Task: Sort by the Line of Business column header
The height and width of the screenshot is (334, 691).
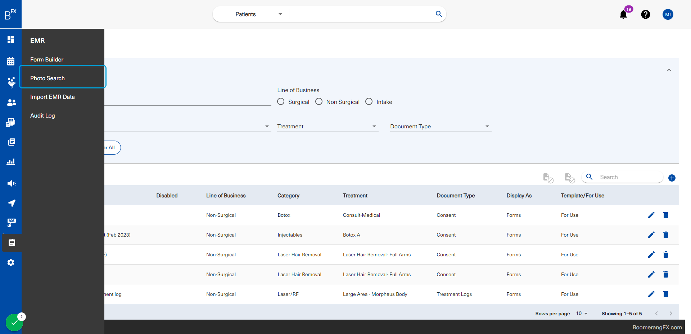Action: pos(226,196)
